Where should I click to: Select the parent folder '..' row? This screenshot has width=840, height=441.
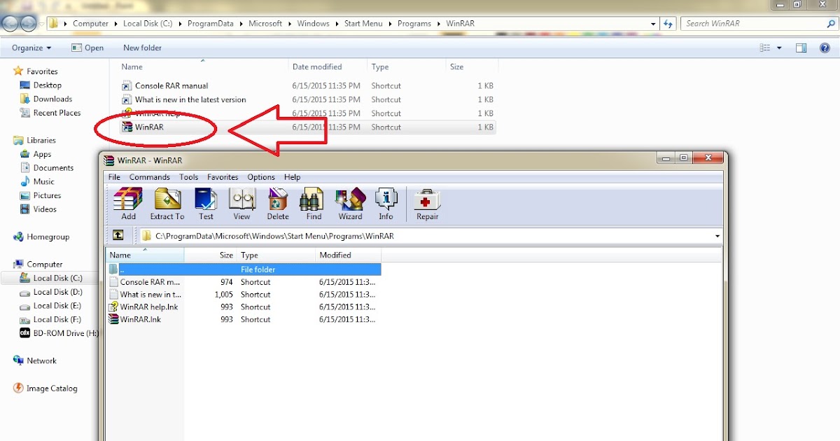tap(244, 269)
